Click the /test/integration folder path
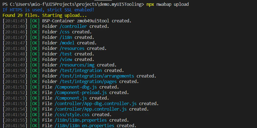The height and width of the screenshot is (128, 257). [81, 71]
